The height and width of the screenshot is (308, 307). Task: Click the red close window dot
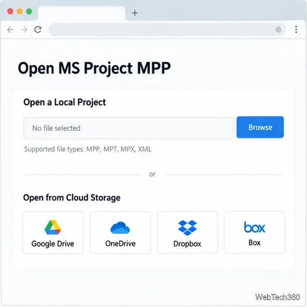click(x=10, y=11)
